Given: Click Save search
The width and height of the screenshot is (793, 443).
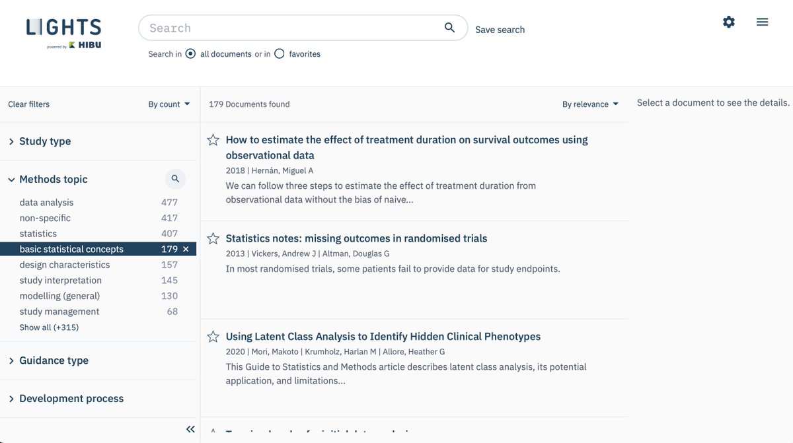Looking at the screenshot, I should (x=500, y=30).
